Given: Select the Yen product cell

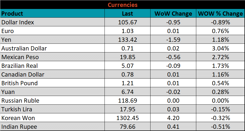Looking at the screenshot, I should 6,40.
